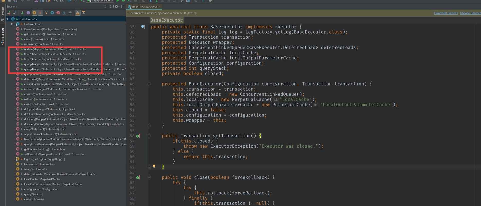Select BaseExecutor.class editor tab
The height and width of the screenshot is (206, 481).
144,7
